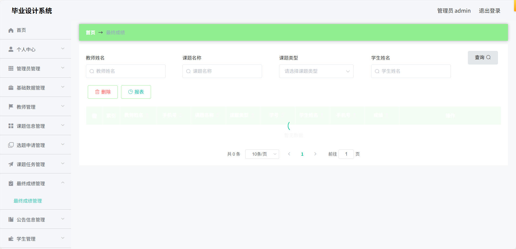Click the 前往 page number input box
Screen dimensions: 516x249
(346, 154)
